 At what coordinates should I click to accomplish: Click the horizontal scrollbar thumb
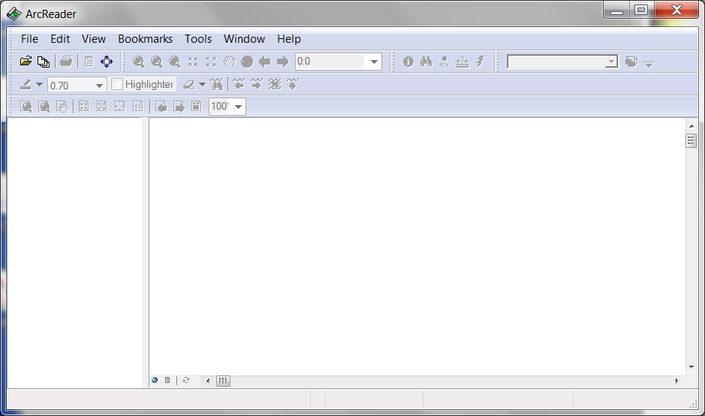point(224,381)
